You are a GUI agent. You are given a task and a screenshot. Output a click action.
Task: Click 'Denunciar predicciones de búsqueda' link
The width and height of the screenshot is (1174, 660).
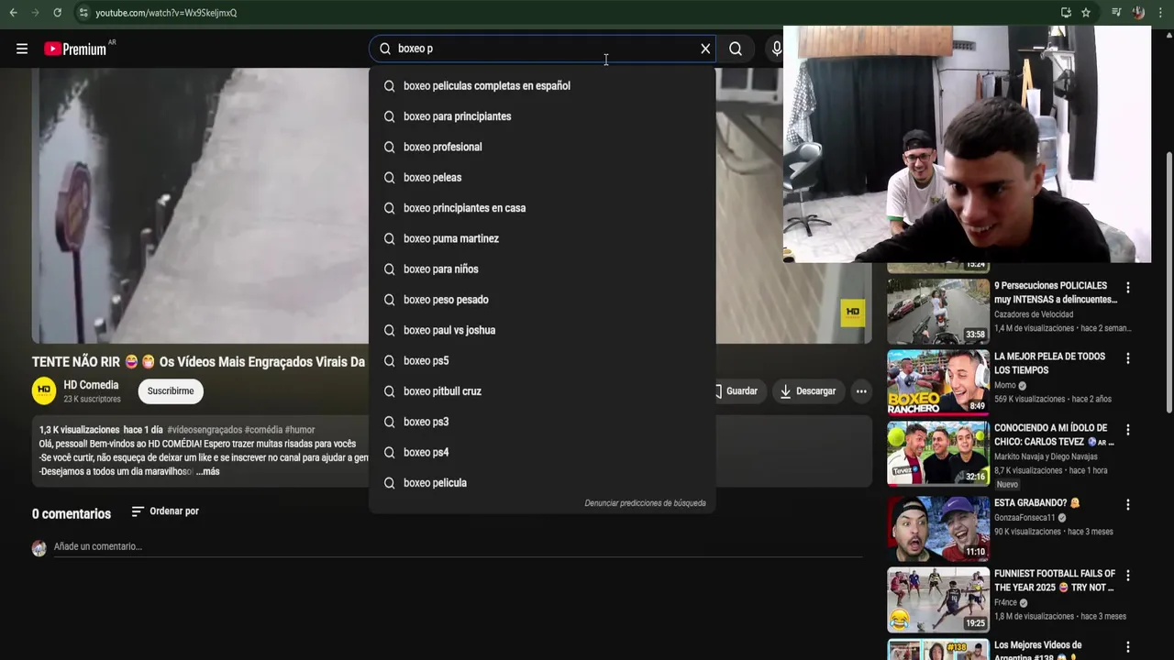645,503
